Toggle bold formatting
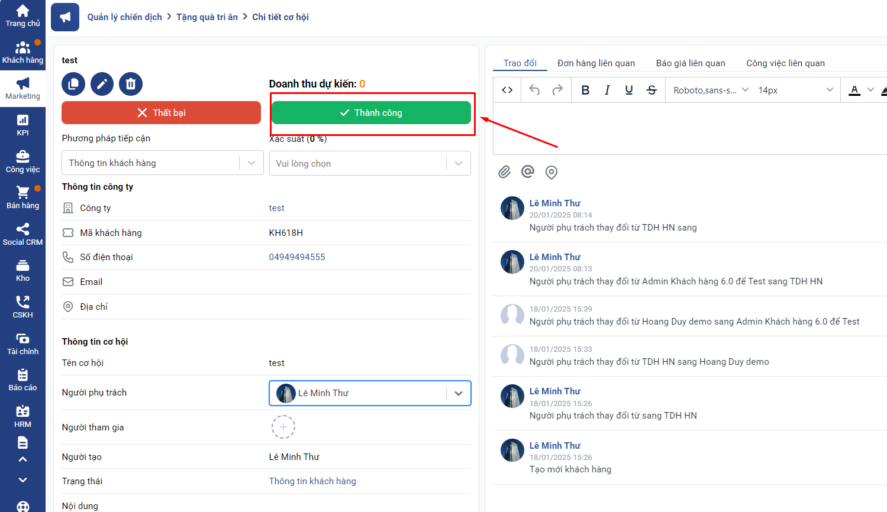Screen dimensions: 887x512 [x=585, y=90]
